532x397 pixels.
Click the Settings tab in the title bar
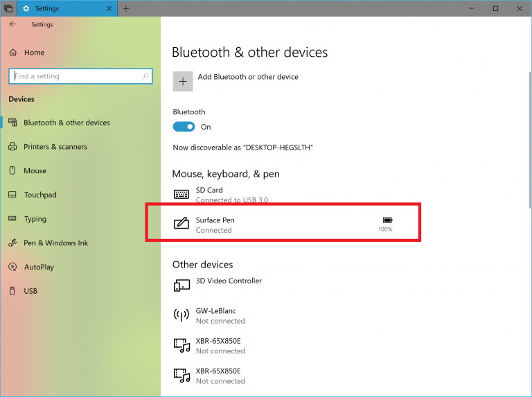coord(67,8)
